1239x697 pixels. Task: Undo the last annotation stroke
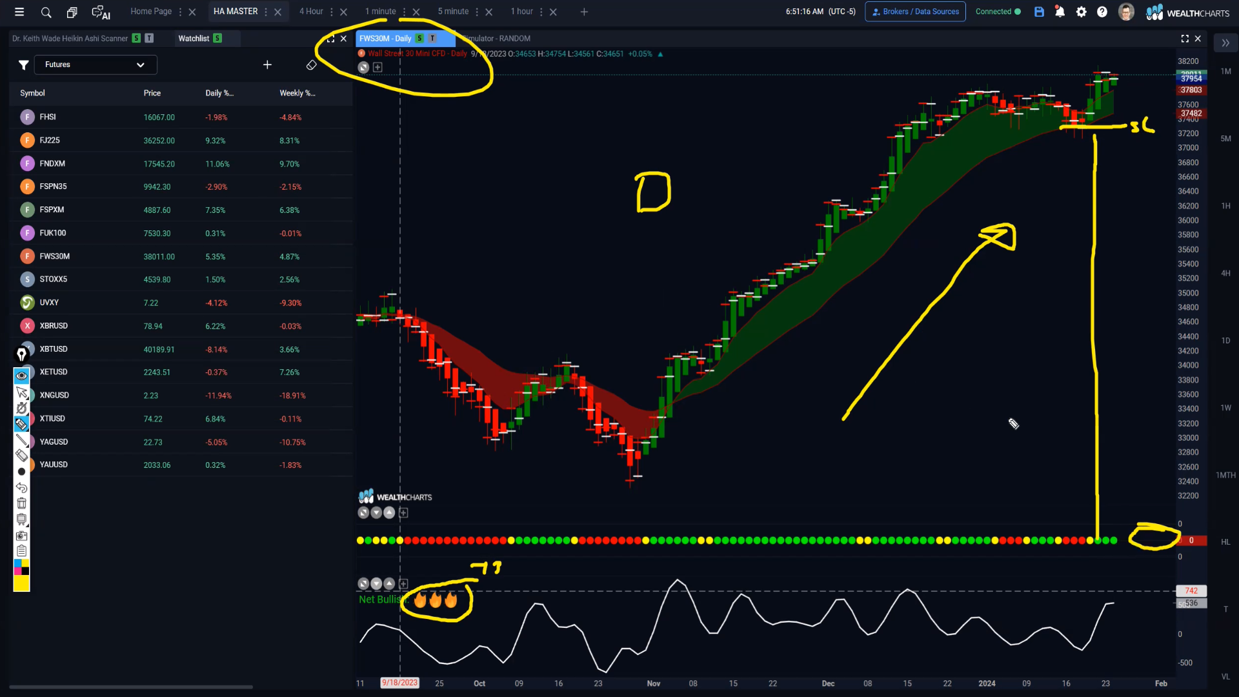pyautogui.click(x=21, y=488)
